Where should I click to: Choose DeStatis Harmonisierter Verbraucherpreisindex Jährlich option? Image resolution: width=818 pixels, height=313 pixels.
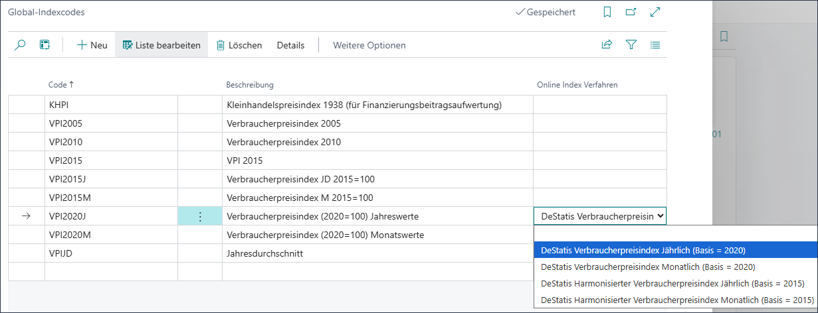[x=672, y=283]
